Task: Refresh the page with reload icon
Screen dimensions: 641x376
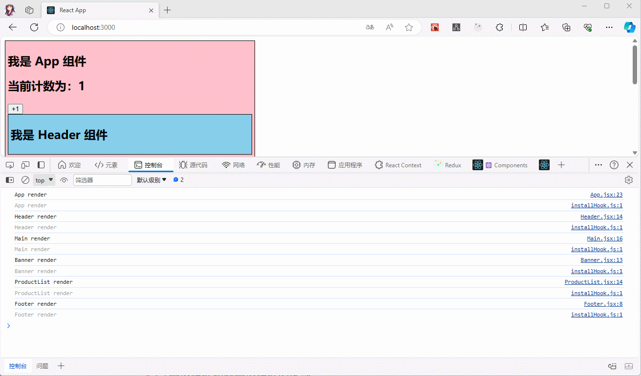Action: pyautogui.click(x=34, y=27)
